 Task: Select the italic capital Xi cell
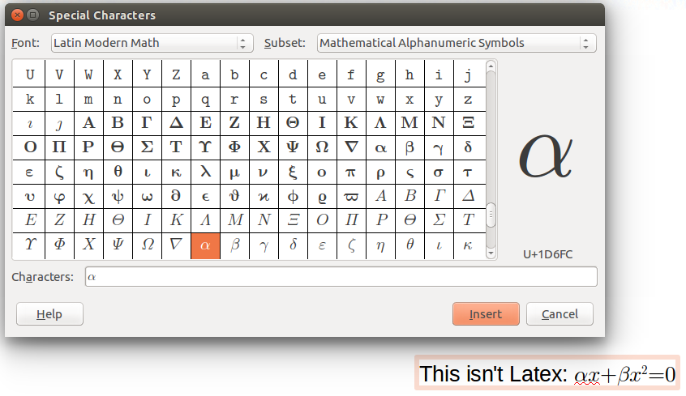tap(293, 220)
